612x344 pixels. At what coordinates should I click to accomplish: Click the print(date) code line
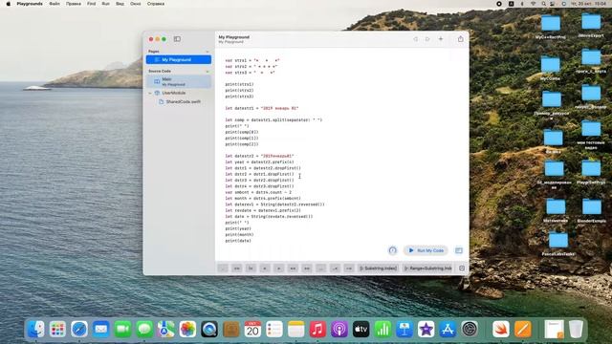(x=238, y=241)
